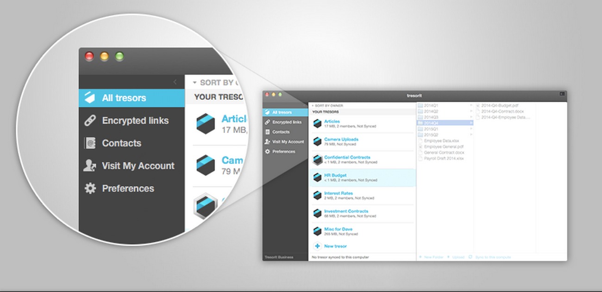Select the file name General Contract.docx
602x292 pixels.
tap(444, 152)
